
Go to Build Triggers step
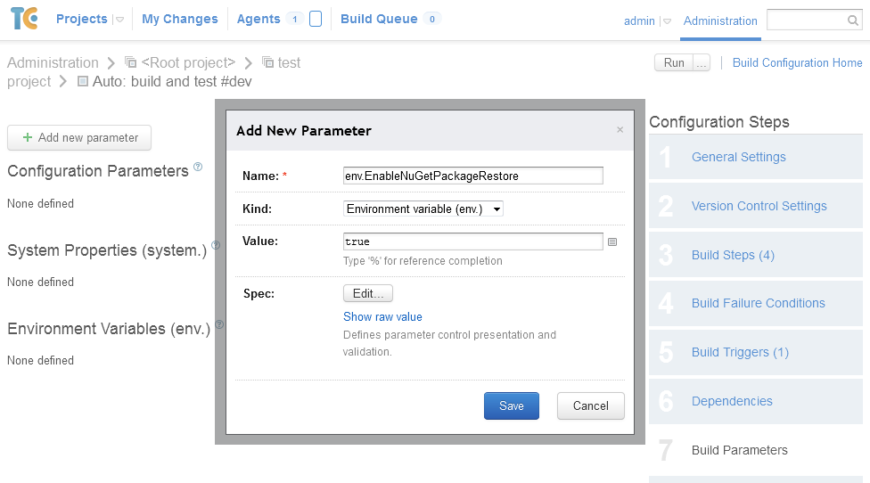pyautogui.click(x=740, y=352)
